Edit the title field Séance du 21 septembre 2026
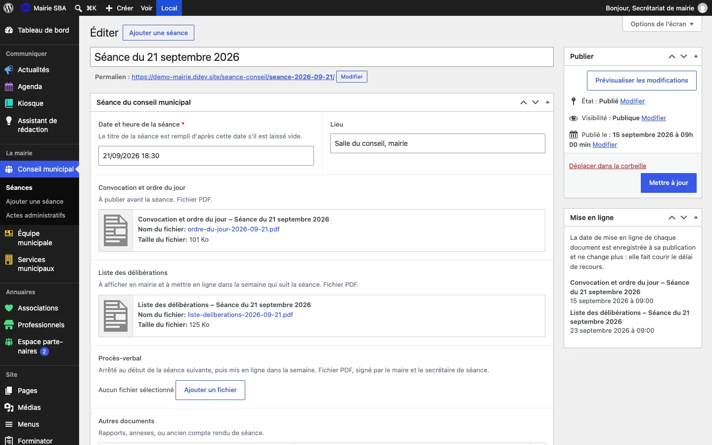The height and width of the screenshot is (445, 712). click(322, 57)
